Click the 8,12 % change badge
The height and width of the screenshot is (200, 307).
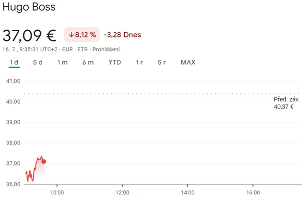click(x=82, y=35)
